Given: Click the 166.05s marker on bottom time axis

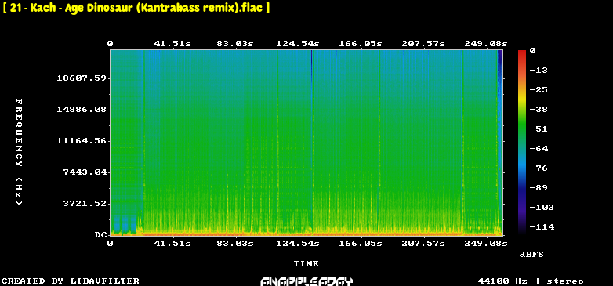Looking at the screenshot, I should [x=361, y=244].
